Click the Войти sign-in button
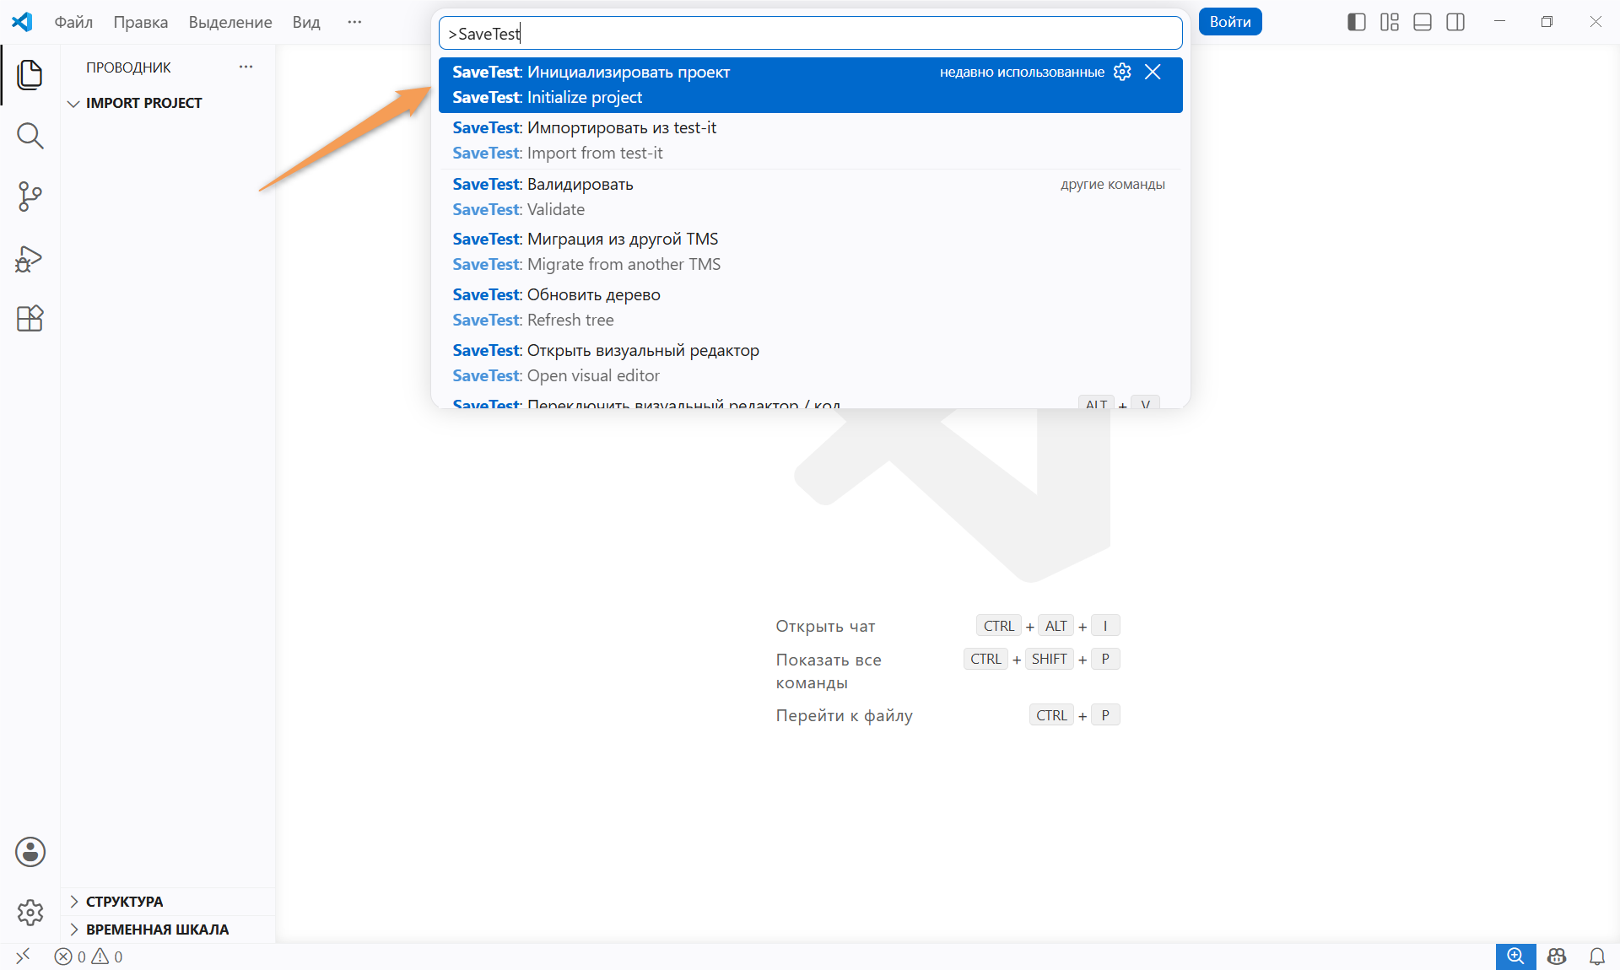 pos(1230,22)
